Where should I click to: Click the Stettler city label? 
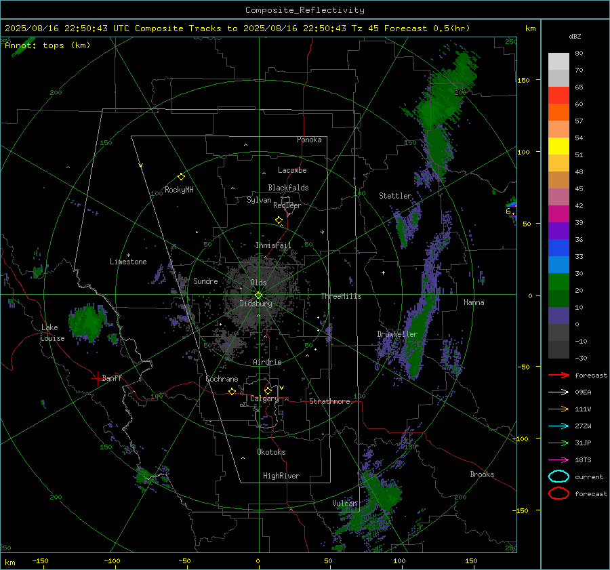pos(395,196)
